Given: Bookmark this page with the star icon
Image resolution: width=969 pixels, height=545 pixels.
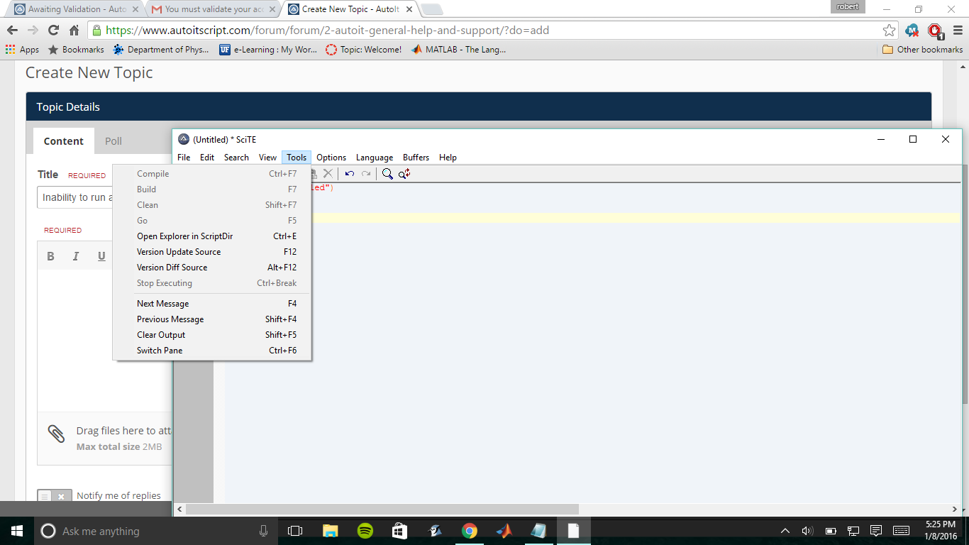Looking at the screenshot, I should (x=889, y=31).
